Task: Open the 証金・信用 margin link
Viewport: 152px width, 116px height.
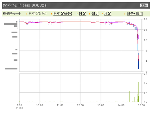Action: [135, 14]
